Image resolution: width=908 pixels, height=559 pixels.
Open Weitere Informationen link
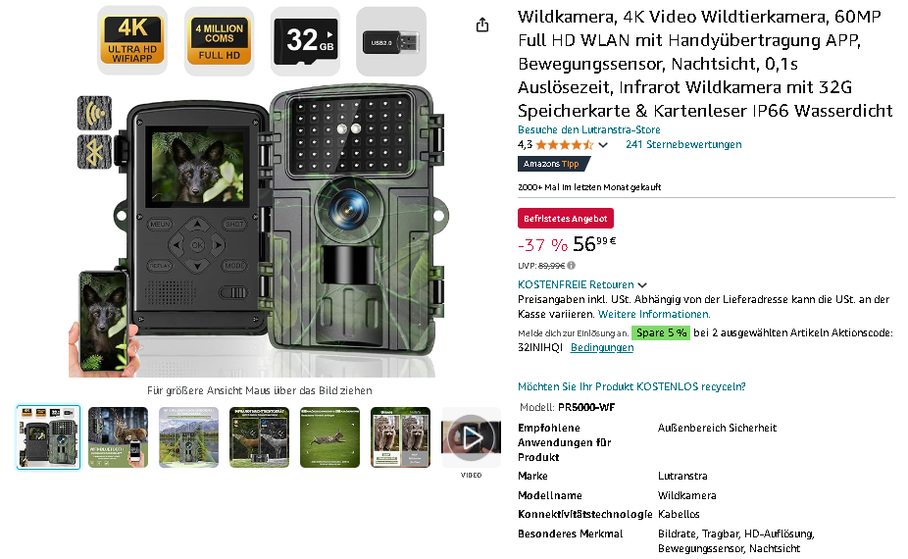coord(654,314)
